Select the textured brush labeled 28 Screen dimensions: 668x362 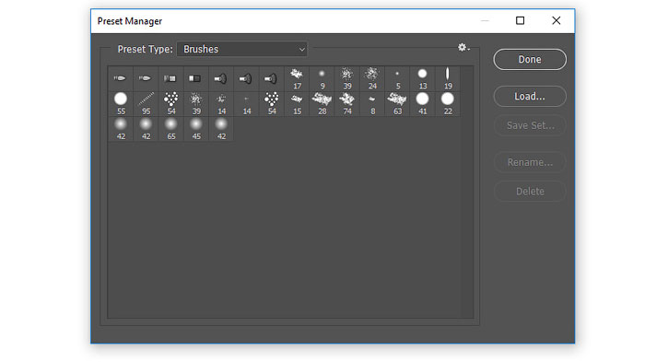[x=322, y=104]
